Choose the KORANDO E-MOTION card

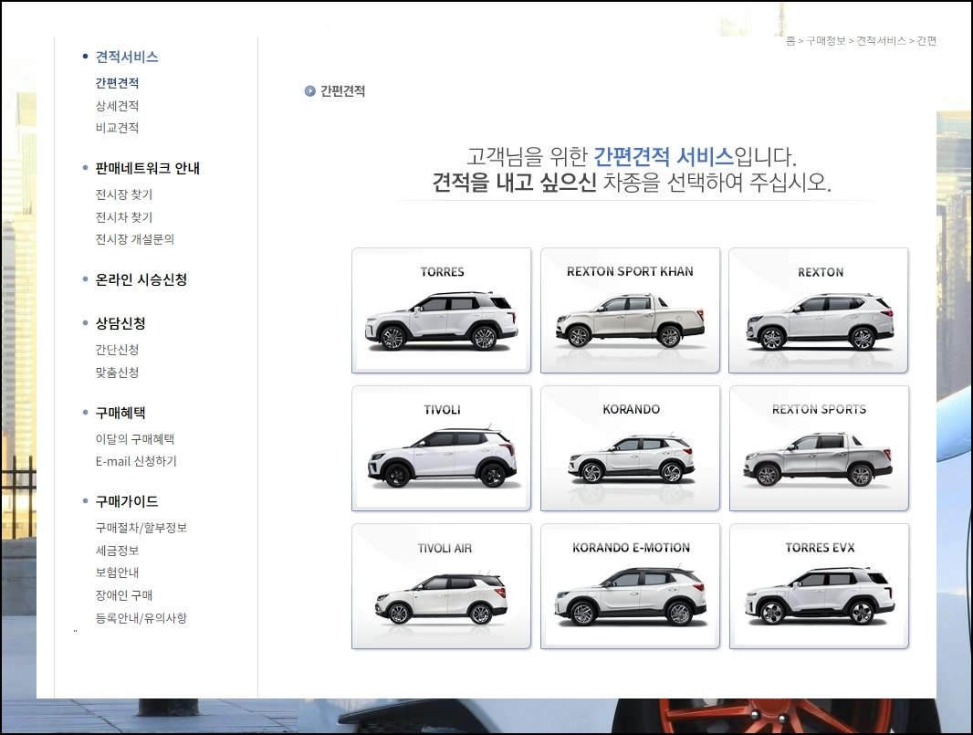630,586
